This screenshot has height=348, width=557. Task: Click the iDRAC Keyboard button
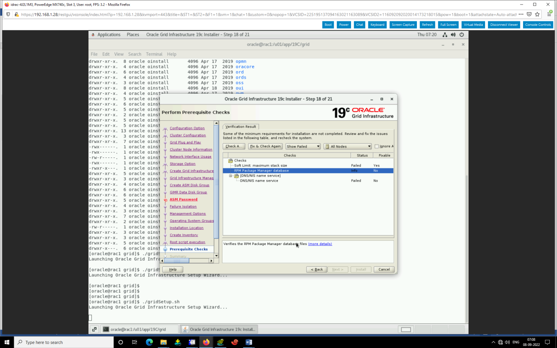click(x=377, y=25)
